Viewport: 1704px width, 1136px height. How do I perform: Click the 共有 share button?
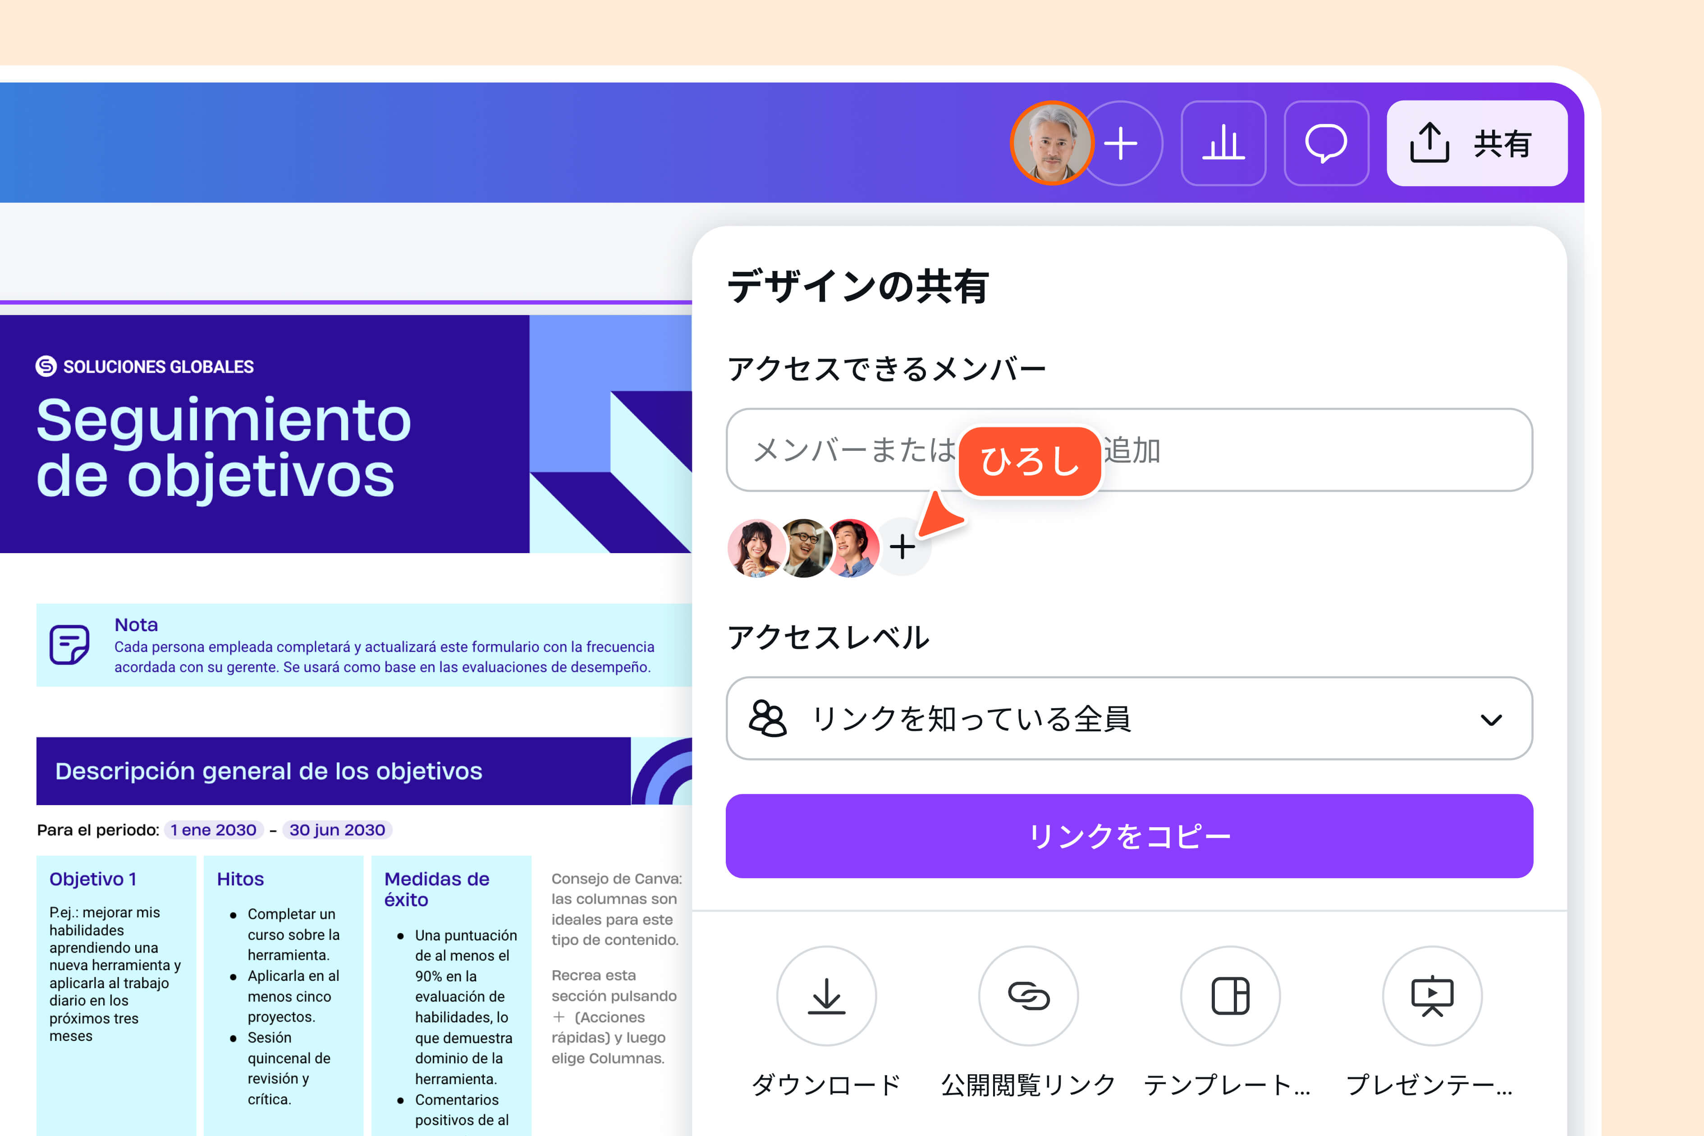pyautogui.click(x=1476, y=143)
